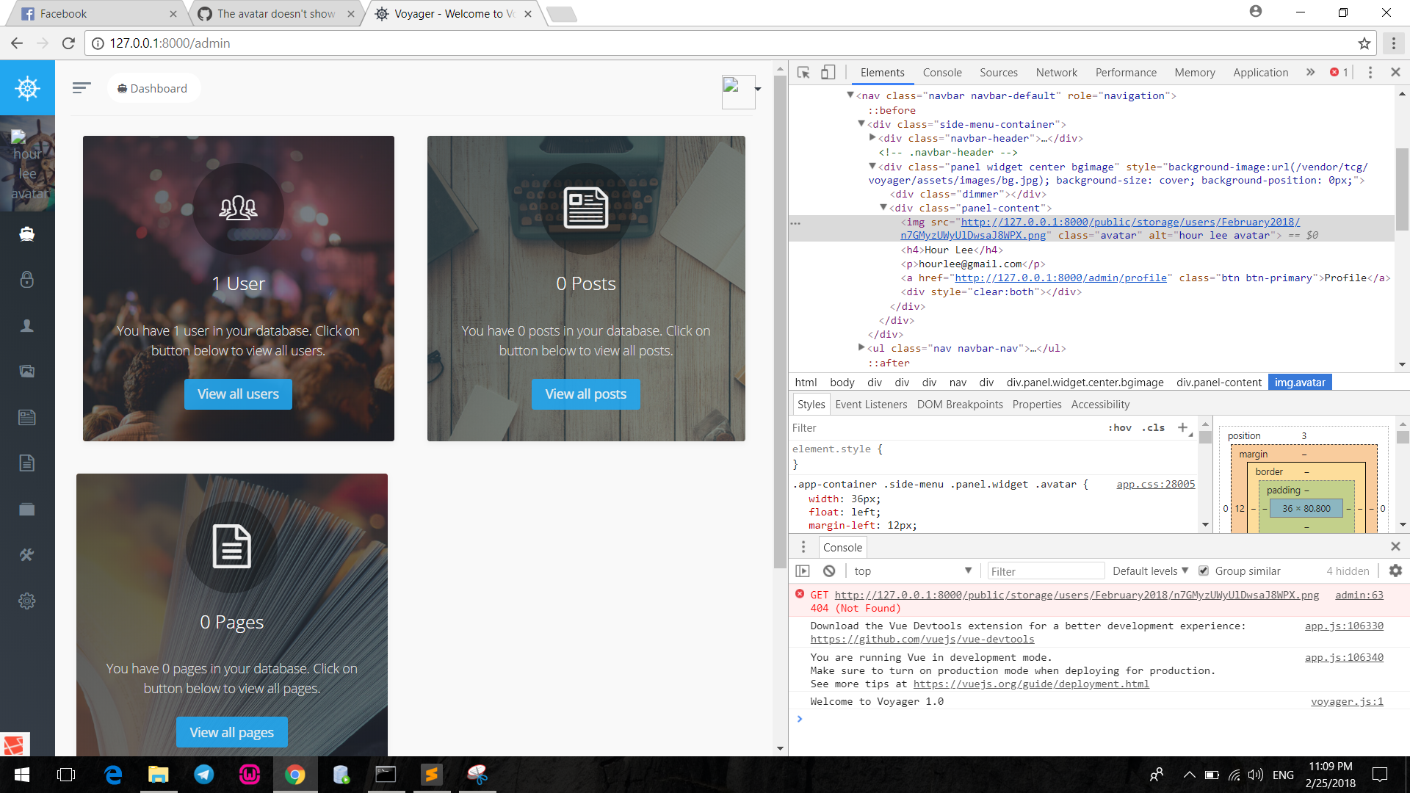
Task: Toggle the DevTools device toolbar icon
Action: [x=828, y=72]
